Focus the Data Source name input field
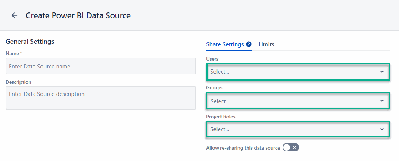Viewport: 399px width, 161px height. click(101, 66)
